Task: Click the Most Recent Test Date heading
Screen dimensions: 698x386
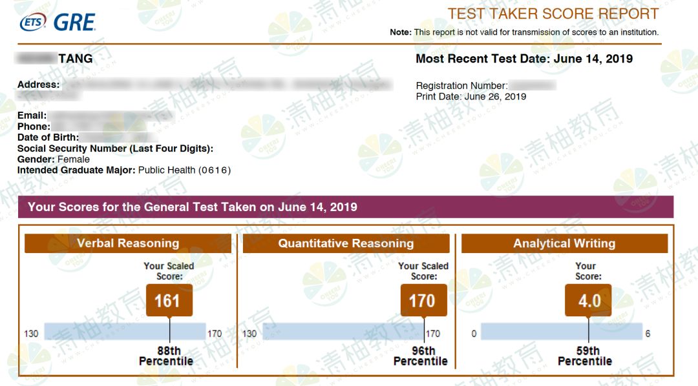Action: pyautogui.click(x=524, y=59)
